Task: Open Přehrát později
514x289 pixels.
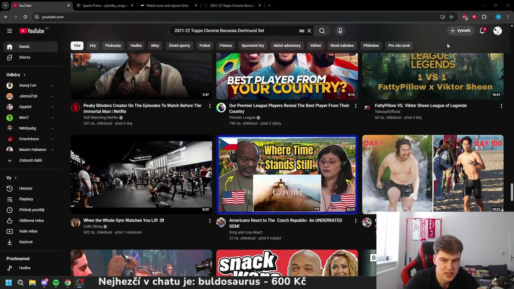Action: click(31, 210)
